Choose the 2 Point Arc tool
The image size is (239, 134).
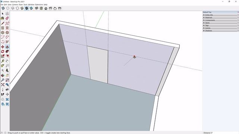[7, 37]
